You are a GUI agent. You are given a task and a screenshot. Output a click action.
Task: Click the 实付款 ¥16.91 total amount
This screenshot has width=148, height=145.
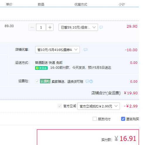[x=125, y=139]
